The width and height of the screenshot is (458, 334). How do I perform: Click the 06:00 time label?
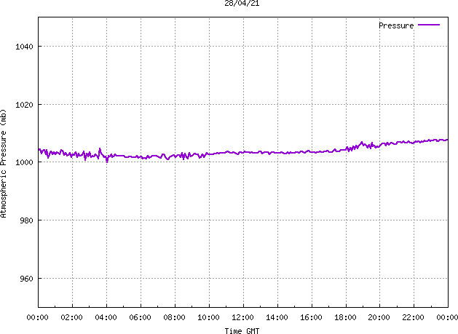coord(140,317)
